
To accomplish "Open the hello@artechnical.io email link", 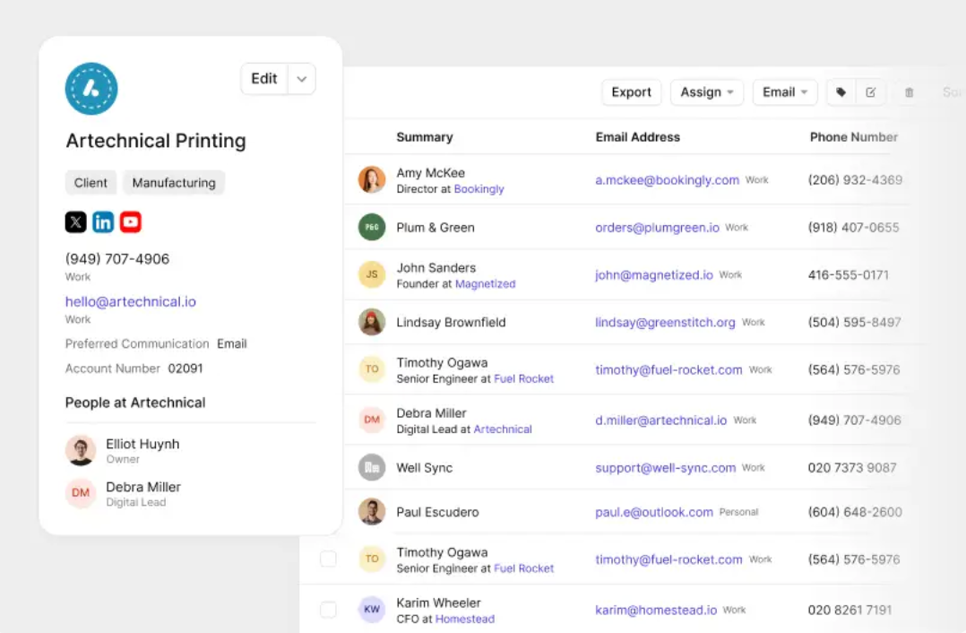I will (131, 302).
